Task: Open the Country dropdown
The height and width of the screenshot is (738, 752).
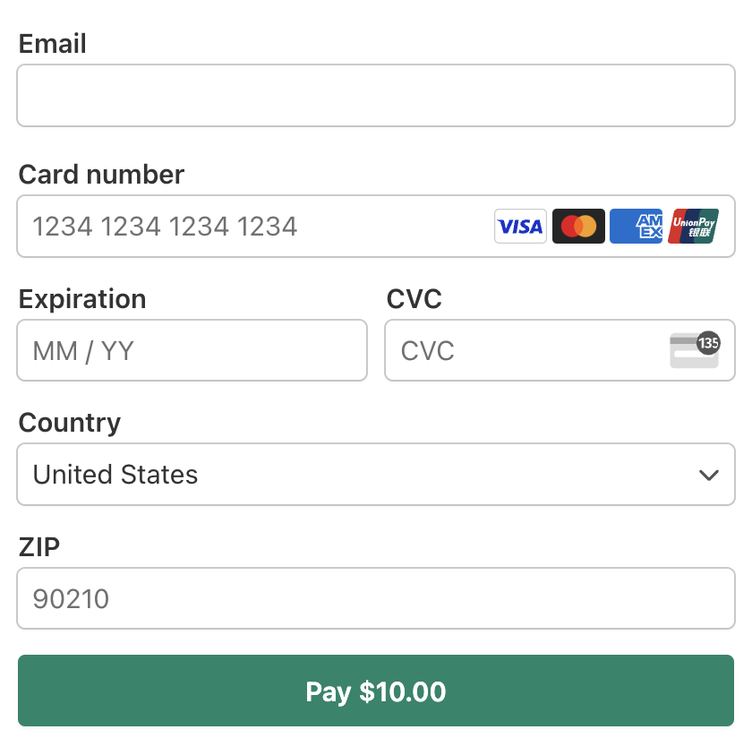Action: (x=376, y=475)
